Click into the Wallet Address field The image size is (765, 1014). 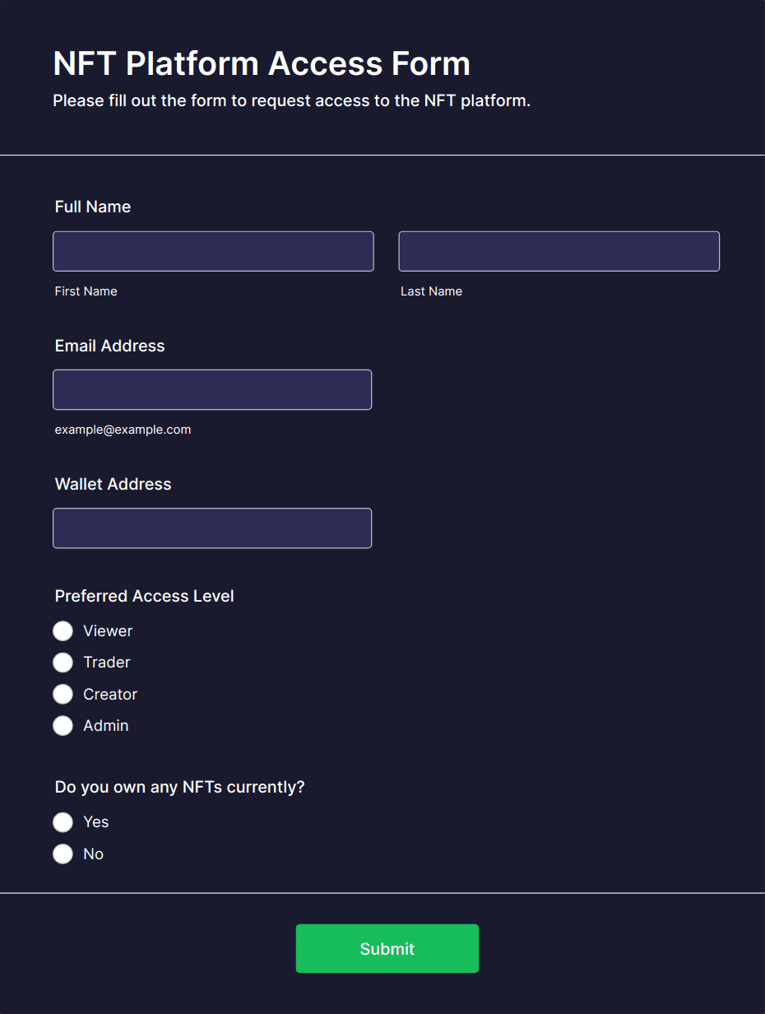(212, 528)
